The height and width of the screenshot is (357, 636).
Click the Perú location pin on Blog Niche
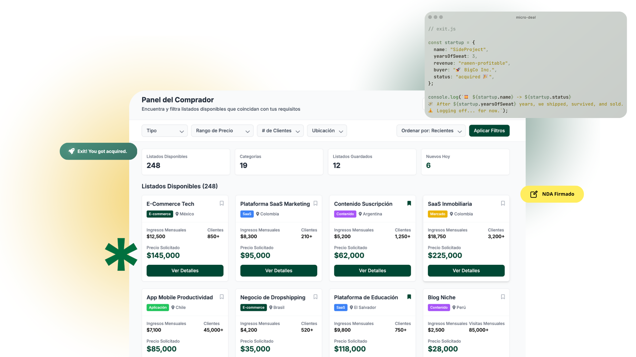pos(454,307)
